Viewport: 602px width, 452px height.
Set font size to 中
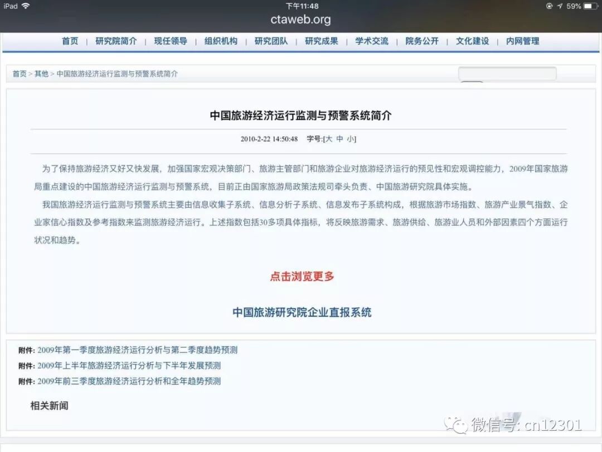[339, 139]
